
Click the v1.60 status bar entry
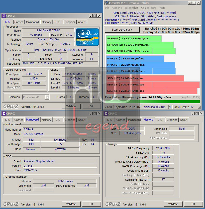pos(108,107)
